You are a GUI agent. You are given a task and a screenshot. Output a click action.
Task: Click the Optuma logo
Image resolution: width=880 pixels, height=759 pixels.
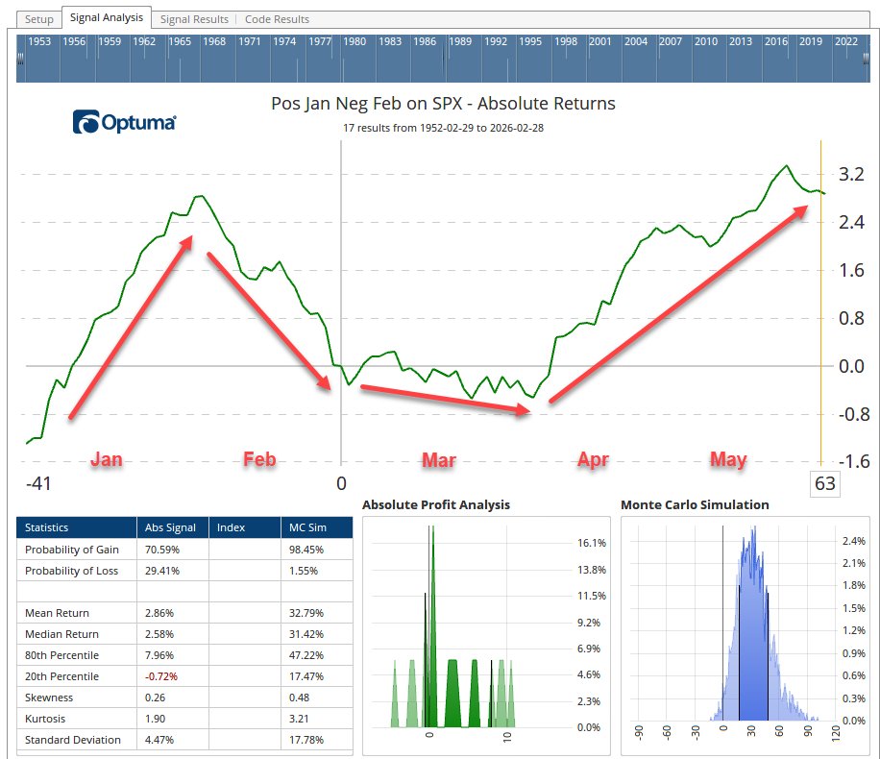point(124,122)
